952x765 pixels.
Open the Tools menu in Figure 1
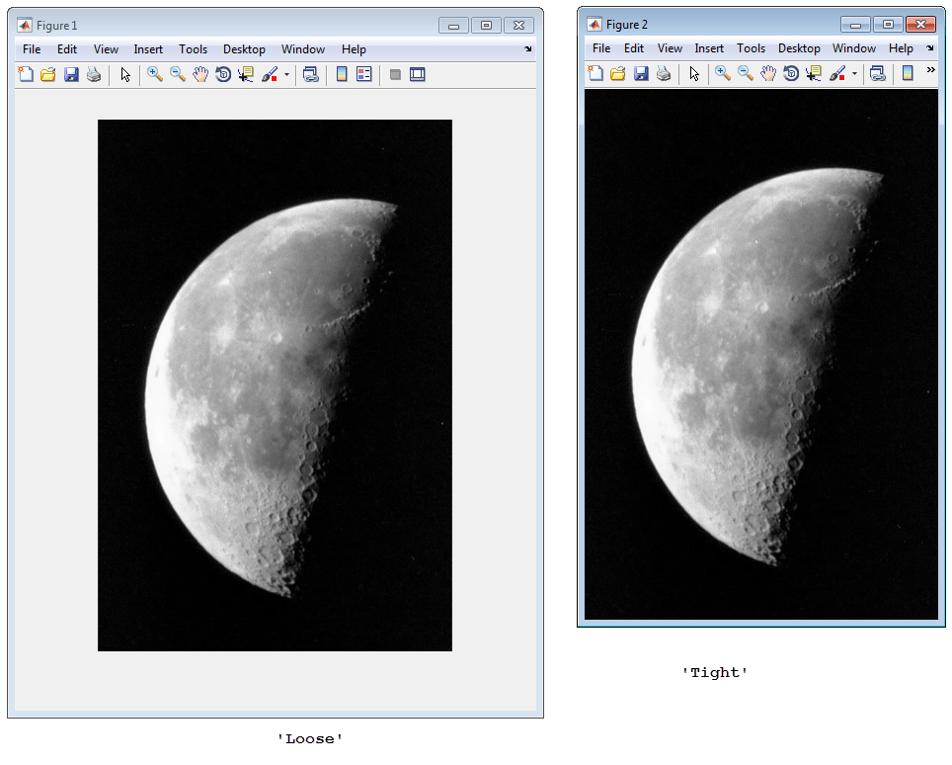click(193, 49)
